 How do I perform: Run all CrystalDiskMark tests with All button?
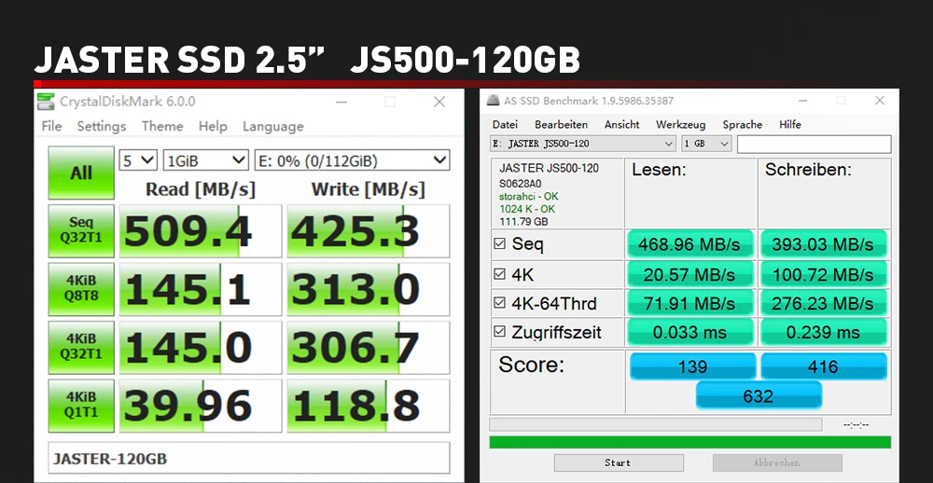pos(81,172)
